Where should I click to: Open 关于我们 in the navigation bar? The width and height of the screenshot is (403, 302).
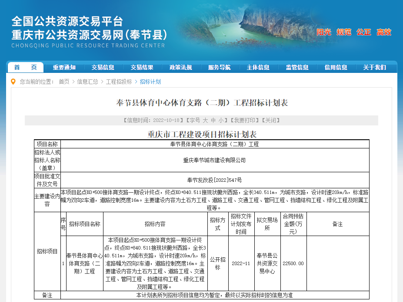click(x=374, y=67)
